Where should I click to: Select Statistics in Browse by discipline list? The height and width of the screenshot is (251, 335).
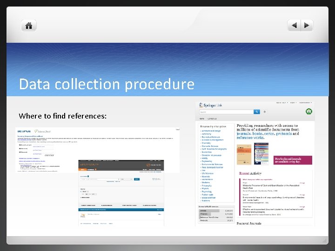click(206, 201)
